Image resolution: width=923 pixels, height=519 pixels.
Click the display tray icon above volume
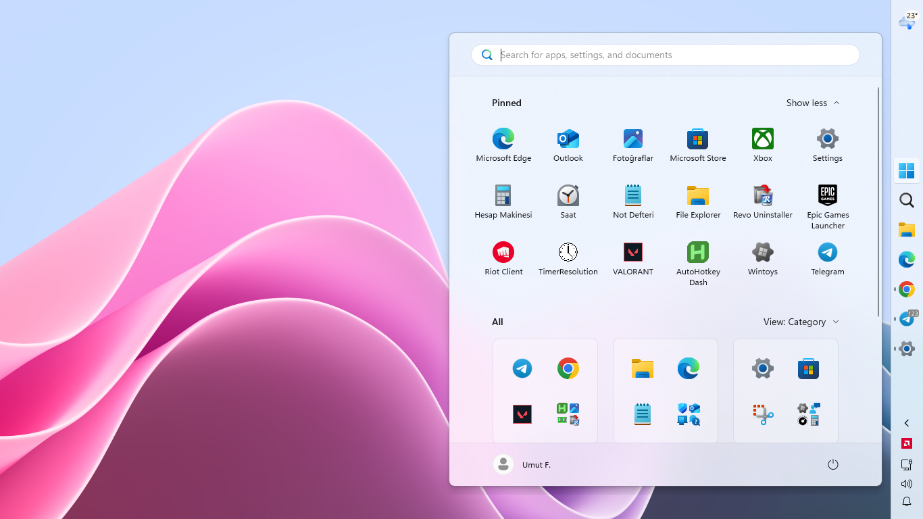pos(907,465)
